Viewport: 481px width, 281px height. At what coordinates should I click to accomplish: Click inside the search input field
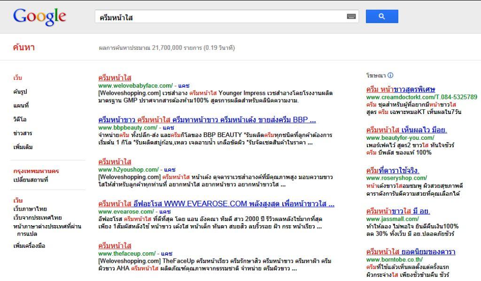[x=221, y=17]
